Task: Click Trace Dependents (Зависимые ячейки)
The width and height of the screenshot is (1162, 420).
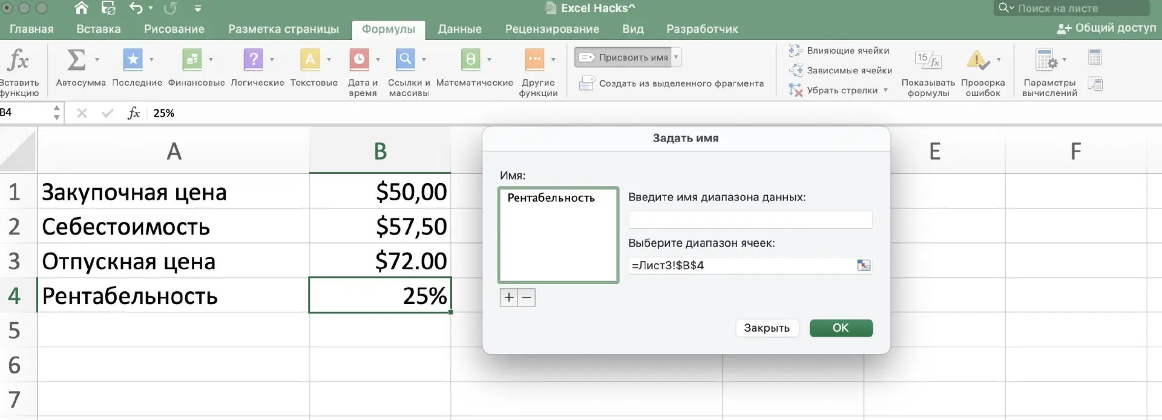Action: [x=840, y=71]
